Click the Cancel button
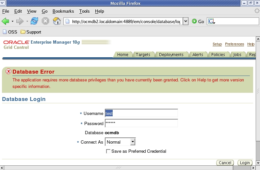Screen dimensions: 260x170 point(225,163)
